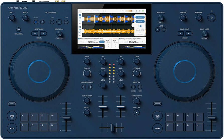Hold the left deck Shift button
This screenshot has height=139, width=224.
coord(12,104)
